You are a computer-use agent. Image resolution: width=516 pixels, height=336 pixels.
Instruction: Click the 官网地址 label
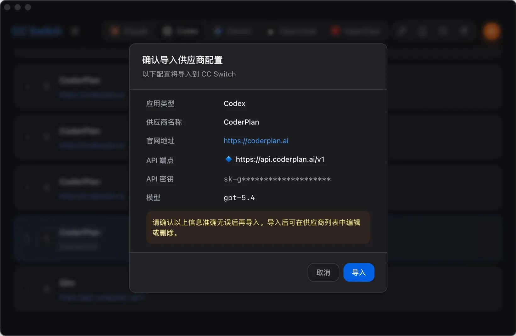(160, 141)
